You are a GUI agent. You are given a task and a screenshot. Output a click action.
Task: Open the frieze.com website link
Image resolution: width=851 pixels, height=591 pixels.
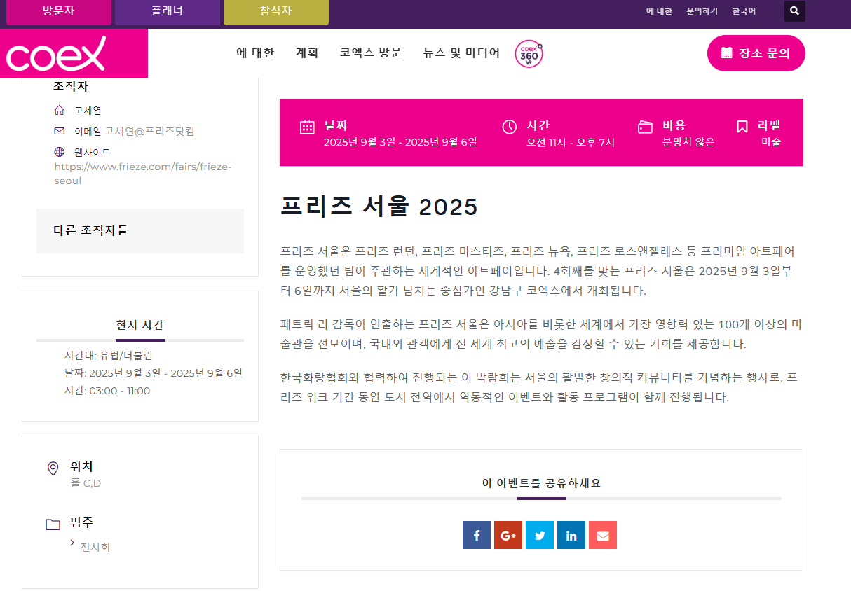(143, 174)
